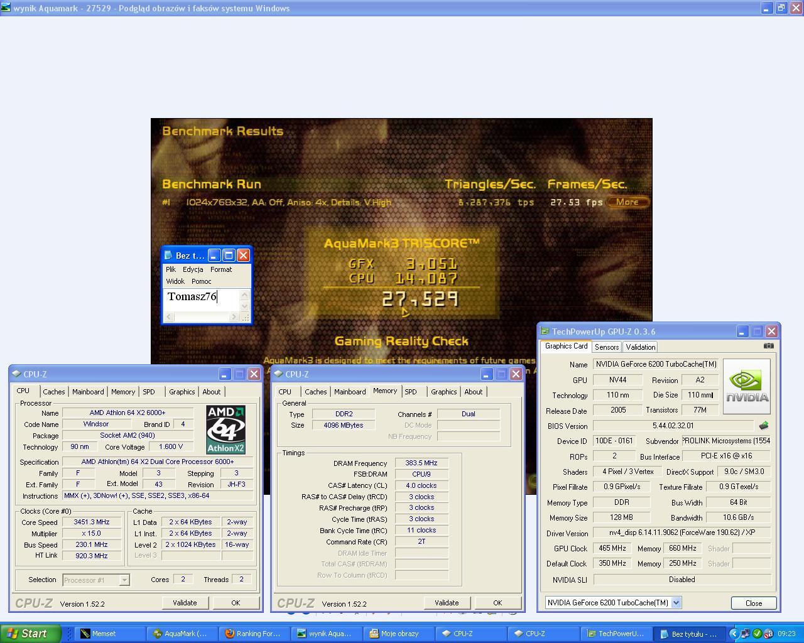The width and height of the screenshot is (804, 643).
Task: Click the network monitor tray icon
Action: 746,634
